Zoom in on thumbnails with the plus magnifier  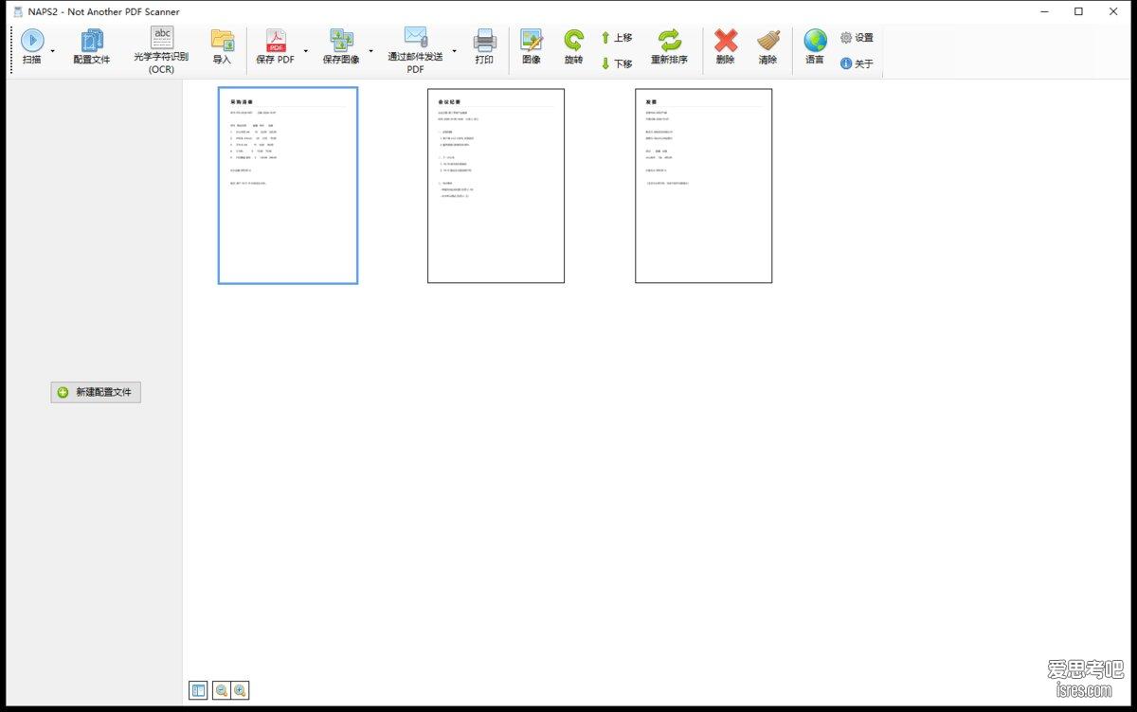point(240,691)
